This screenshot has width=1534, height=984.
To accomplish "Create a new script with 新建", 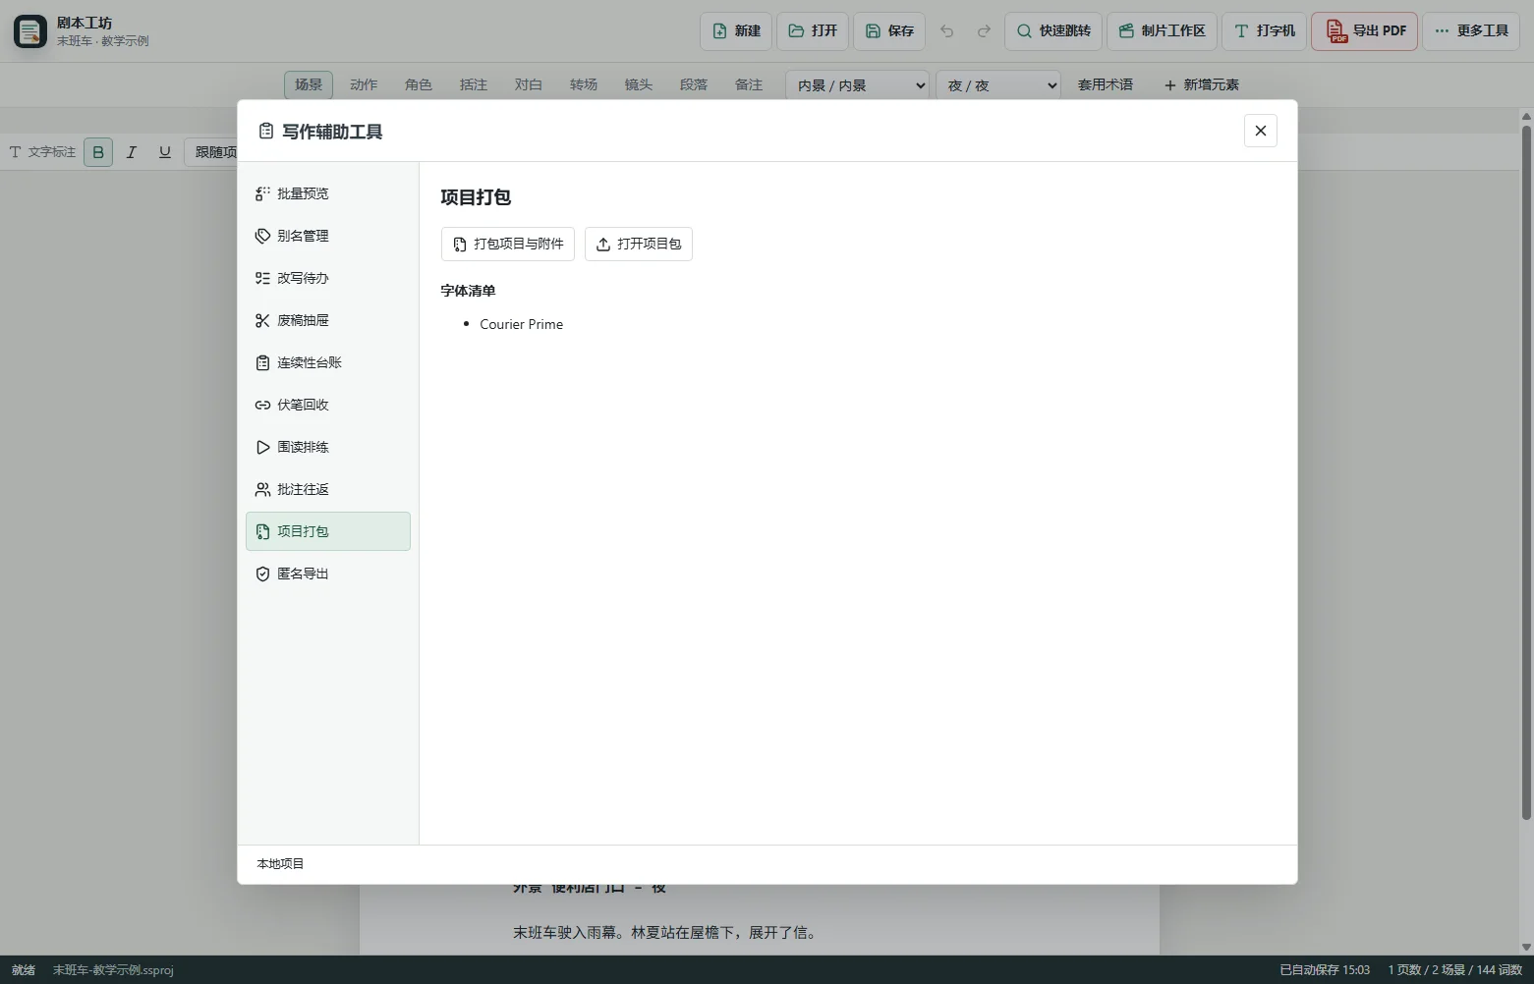I will pyautogui.click(x=736, y=31).
